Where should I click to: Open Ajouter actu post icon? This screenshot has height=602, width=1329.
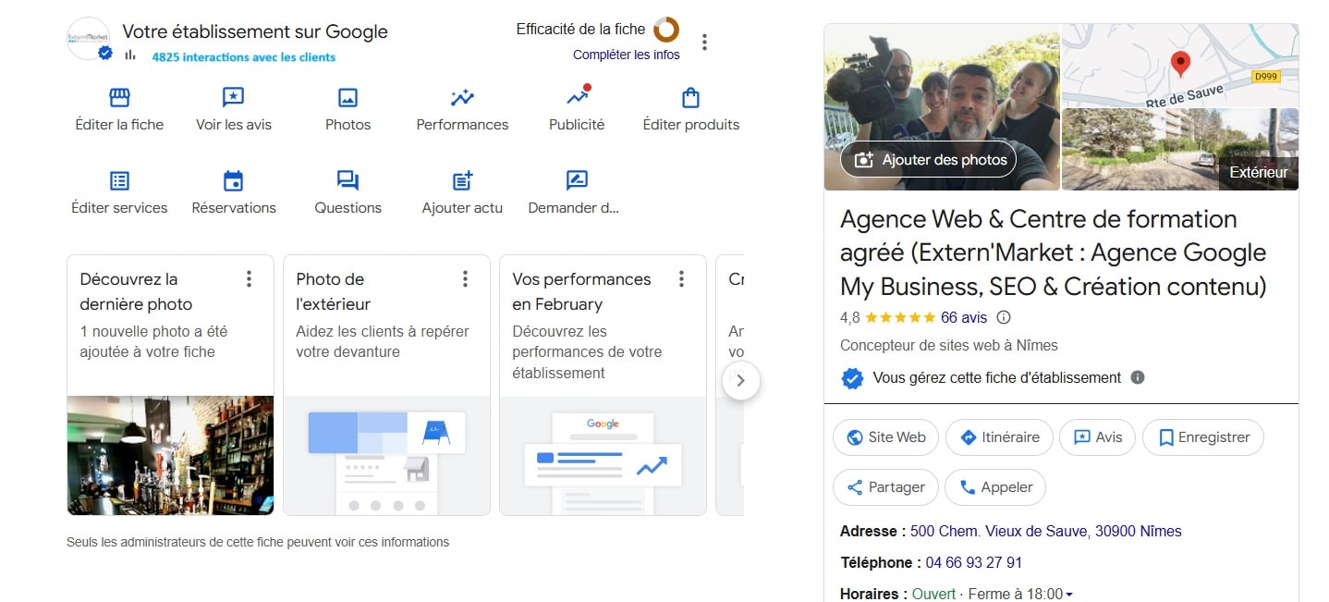tap(462, 180)
